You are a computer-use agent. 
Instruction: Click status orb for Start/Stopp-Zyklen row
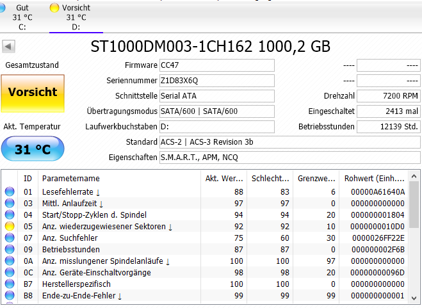[10, 215]
